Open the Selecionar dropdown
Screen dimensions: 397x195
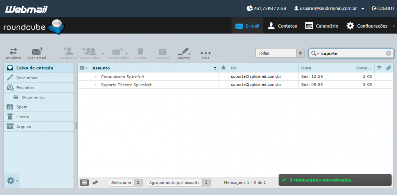126,182
